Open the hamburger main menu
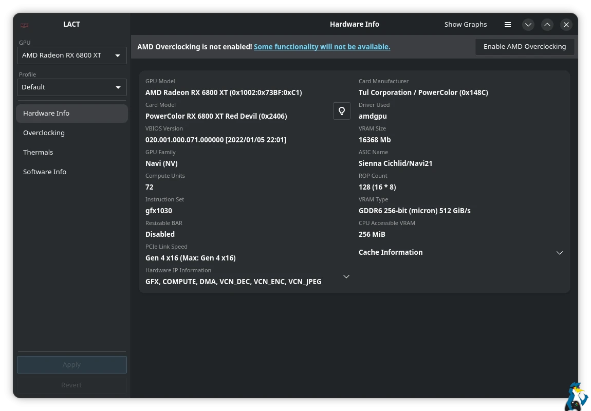591x411 pixels. click(508, 25)
